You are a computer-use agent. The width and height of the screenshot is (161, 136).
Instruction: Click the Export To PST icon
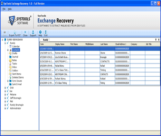point(15,32)
